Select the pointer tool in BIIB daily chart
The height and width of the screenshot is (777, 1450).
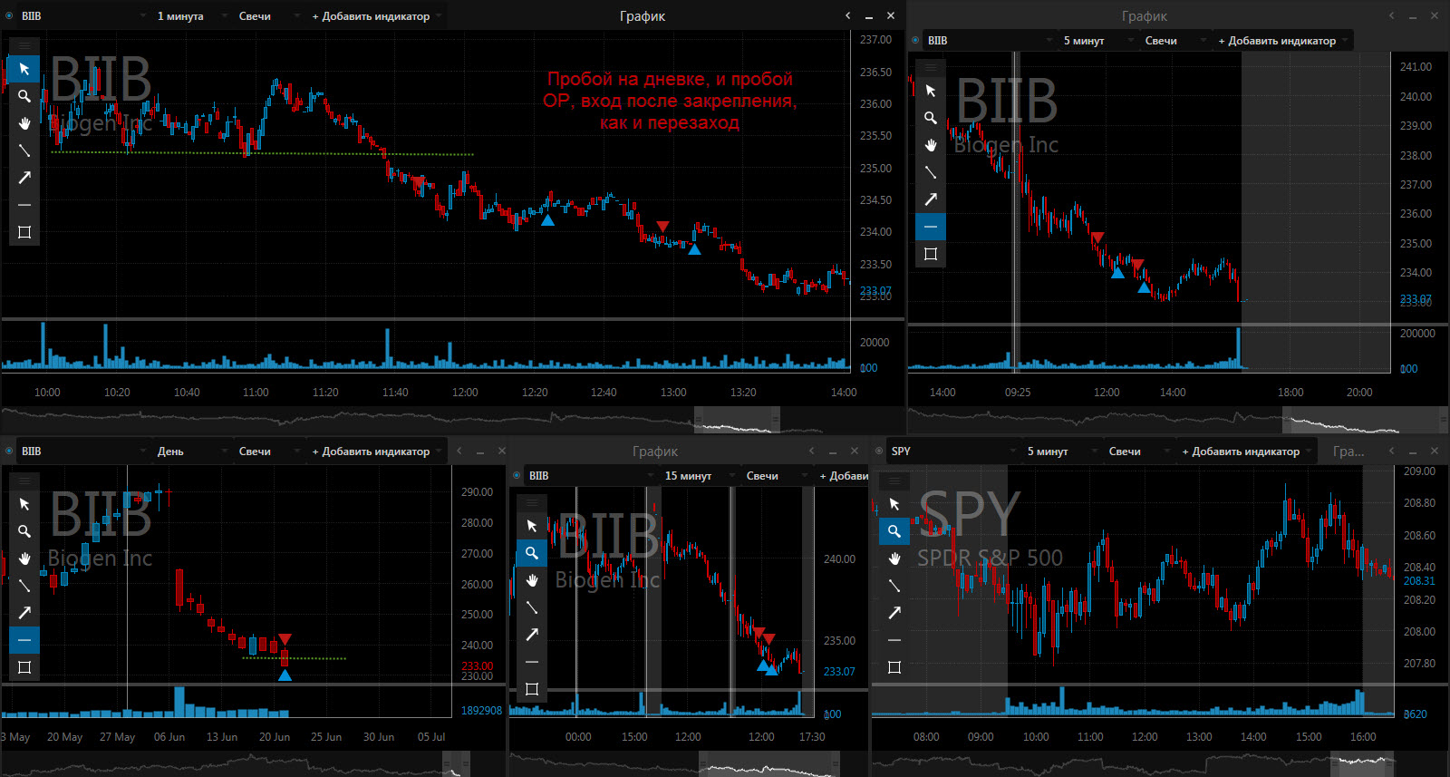coord(24,504)
